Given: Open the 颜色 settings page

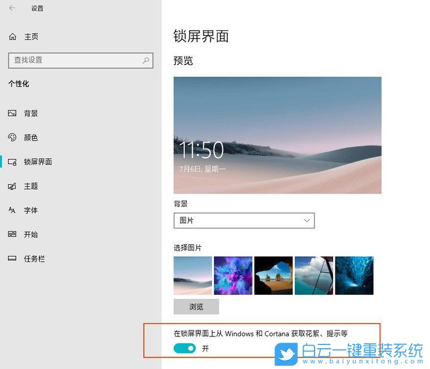Looking at the screenshot, I should pos(31,138).
